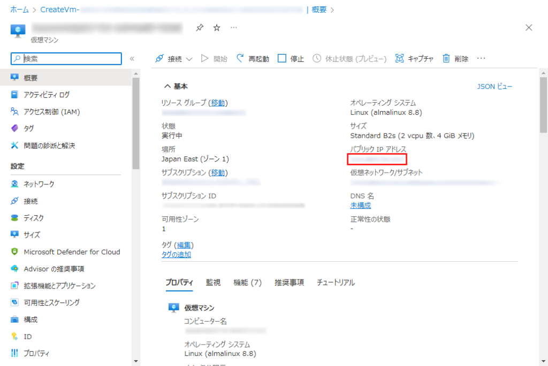548x366 pixels.
Task: Click the 開始 start button
Action: tap(214, 59)
